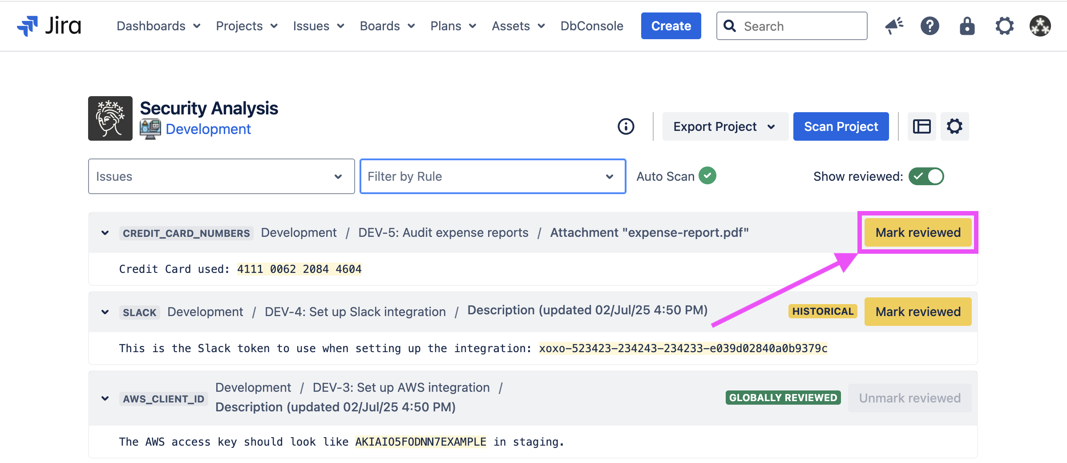Viewport: 1067px width, 463px height.
Task: Collapse the AWS_CLIENT_ID finding row
Action: click(105, 398)
